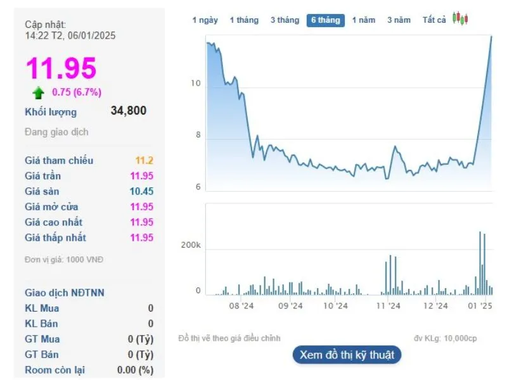Click the "Giao dịch NĐTNN" heading

[65, 293]
